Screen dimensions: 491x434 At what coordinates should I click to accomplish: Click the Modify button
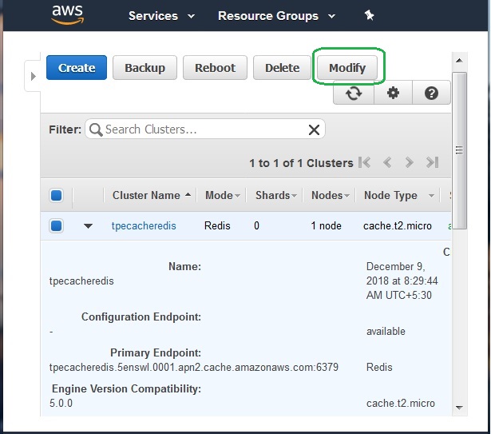click(x=347, y=68)
